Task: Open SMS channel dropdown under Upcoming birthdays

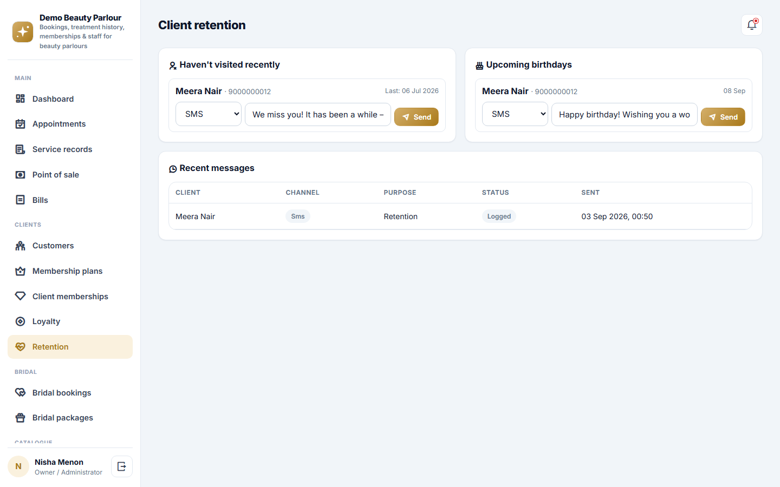Action: [515, 114]
